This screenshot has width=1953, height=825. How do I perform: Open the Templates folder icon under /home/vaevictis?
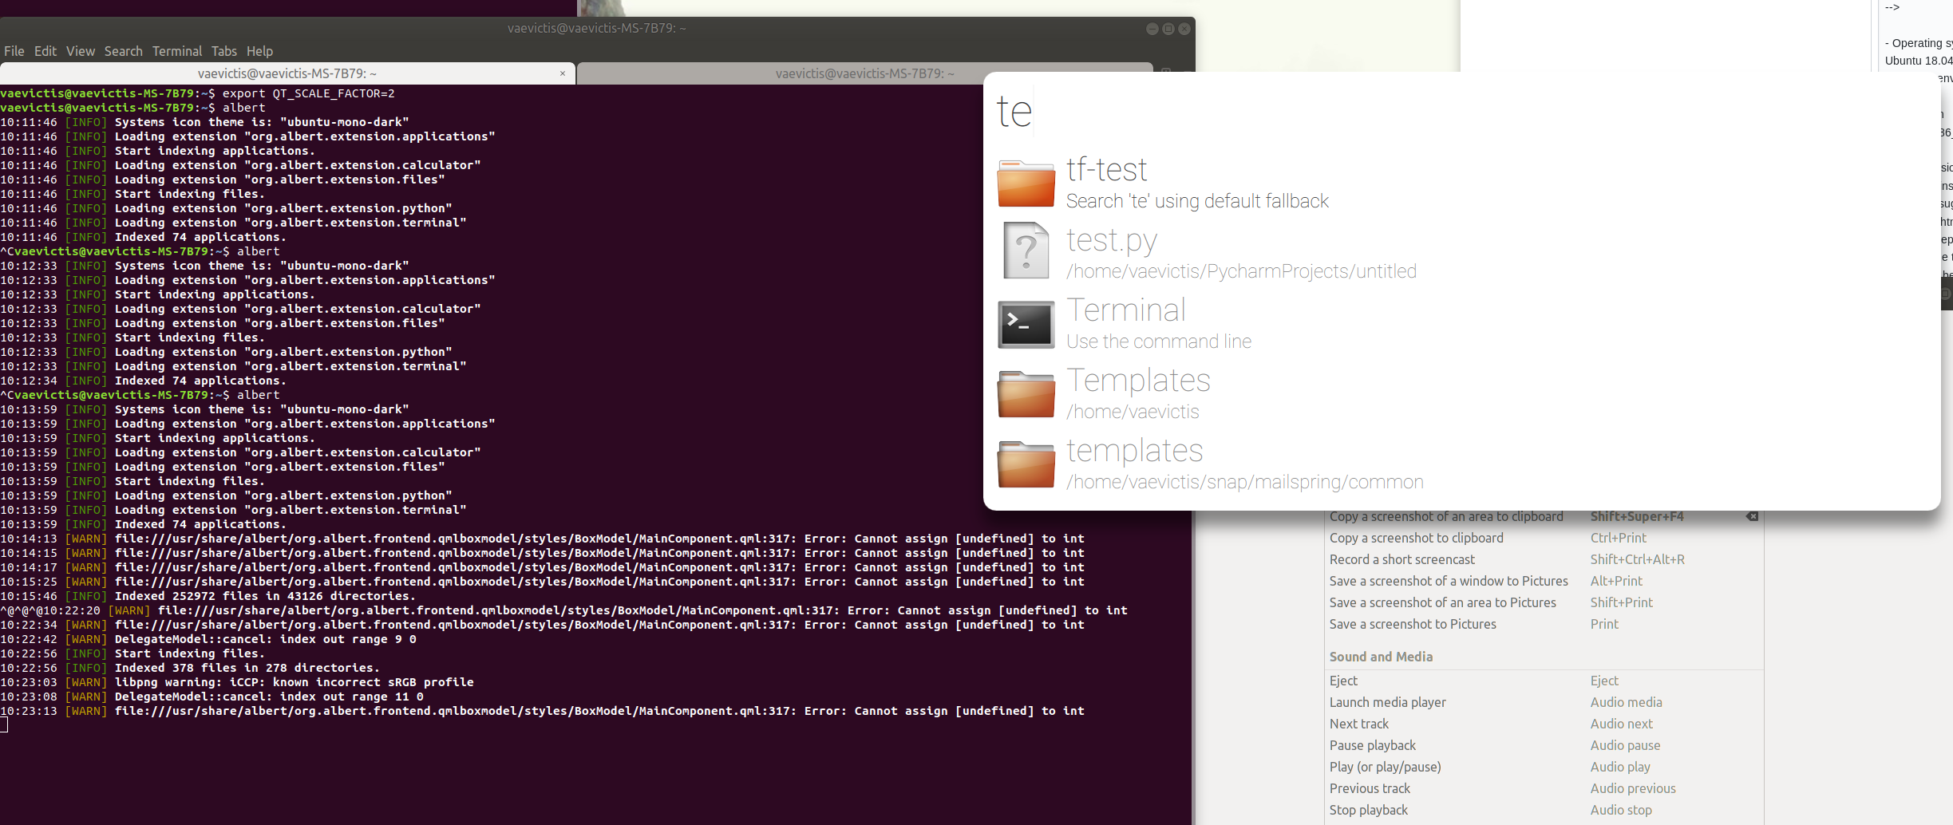pyautogui.click(x=1025, y=393)
